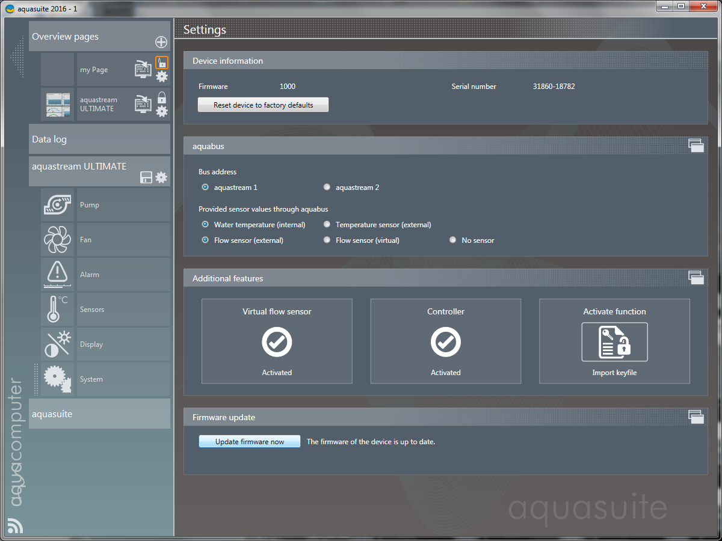
Task: Maximize the aquasuite window
Action: [681, 6]
